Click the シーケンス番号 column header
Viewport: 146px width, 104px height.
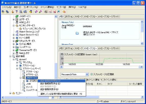coord(136,84)
